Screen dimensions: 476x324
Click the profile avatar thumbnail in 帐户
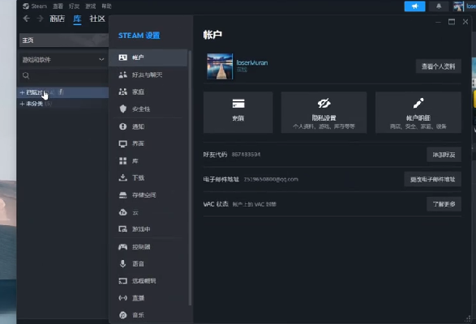(220, 66)
